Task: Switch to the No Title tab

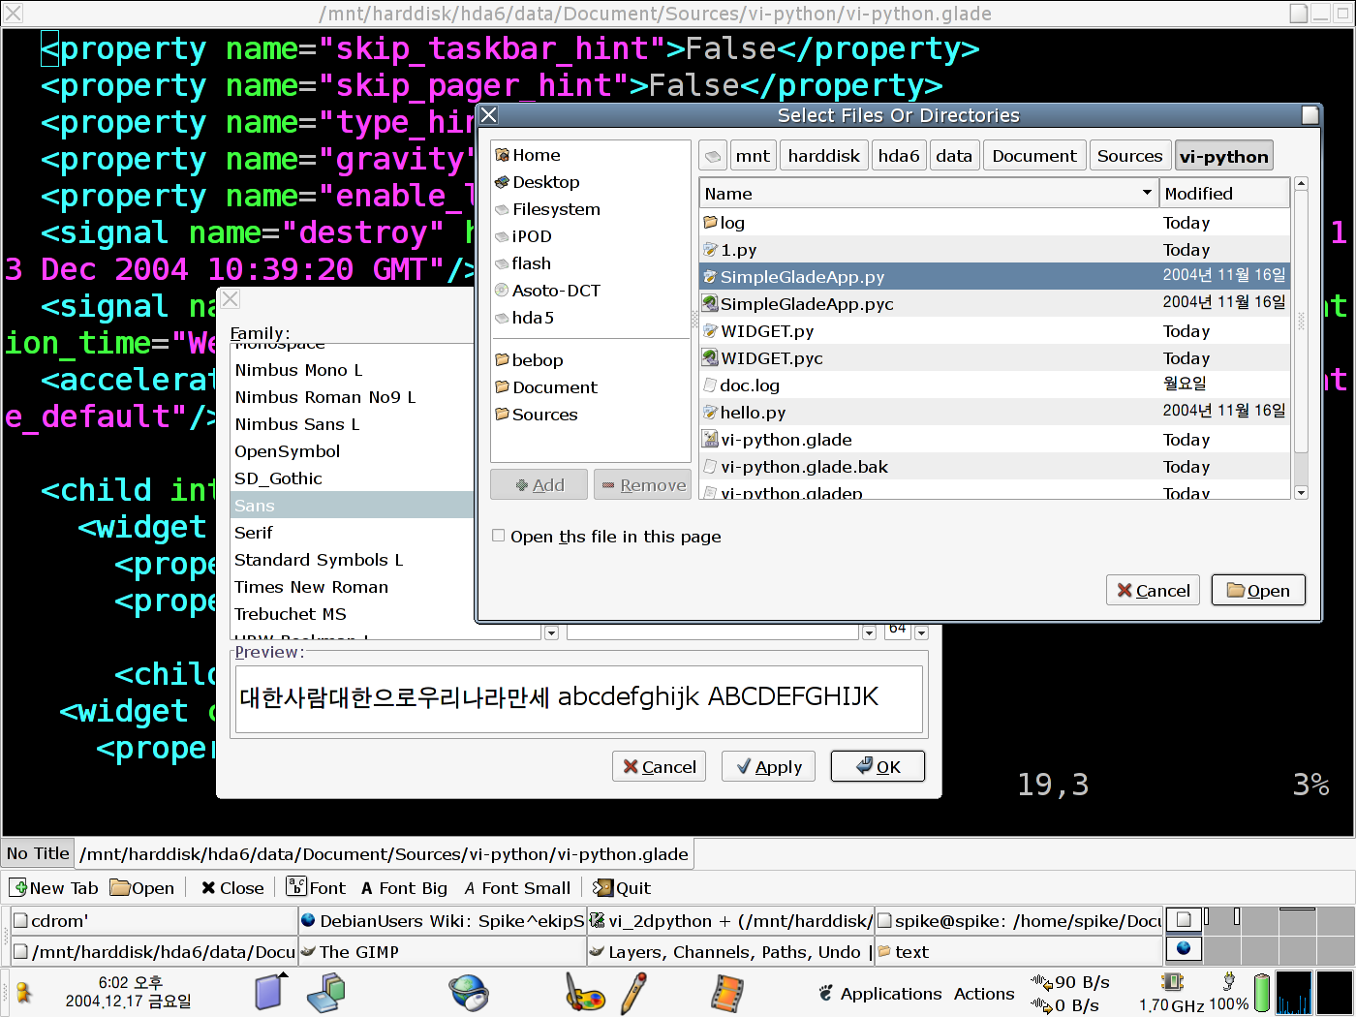Action: coord(38,853)
